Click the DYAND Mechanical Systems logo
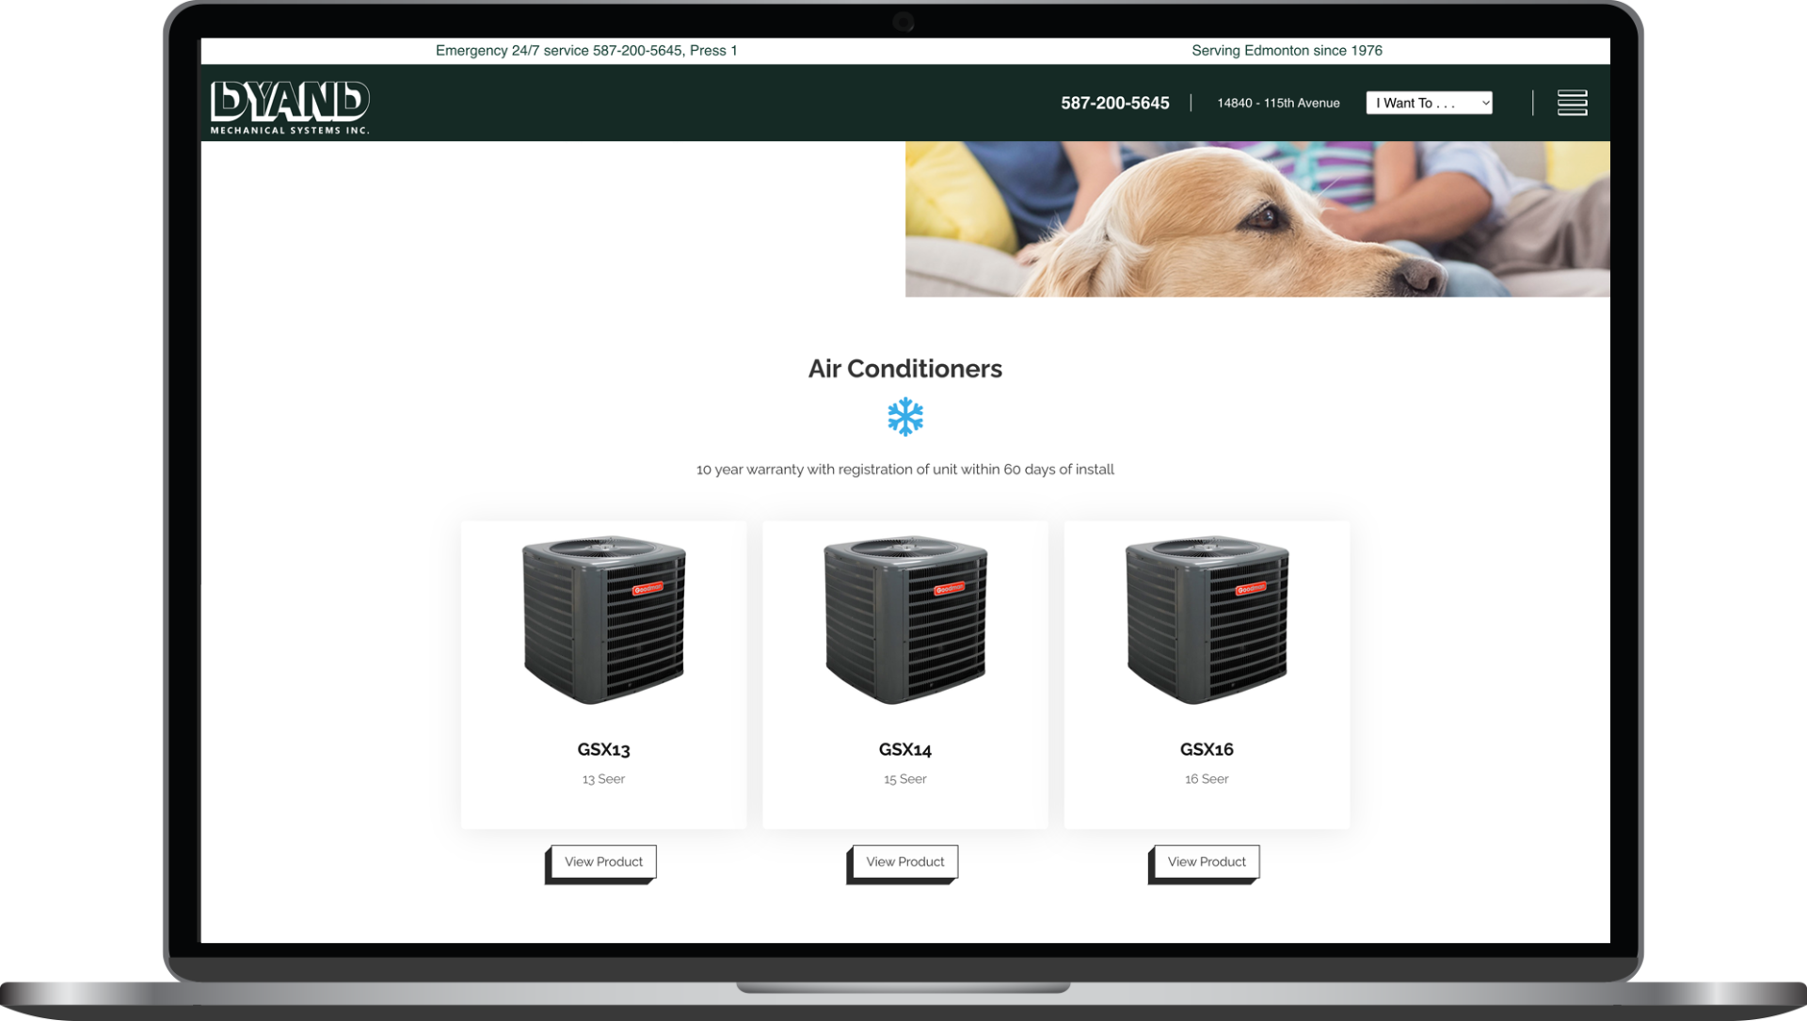This screenshot has height=1021, width=1807. tap(289, 102)
